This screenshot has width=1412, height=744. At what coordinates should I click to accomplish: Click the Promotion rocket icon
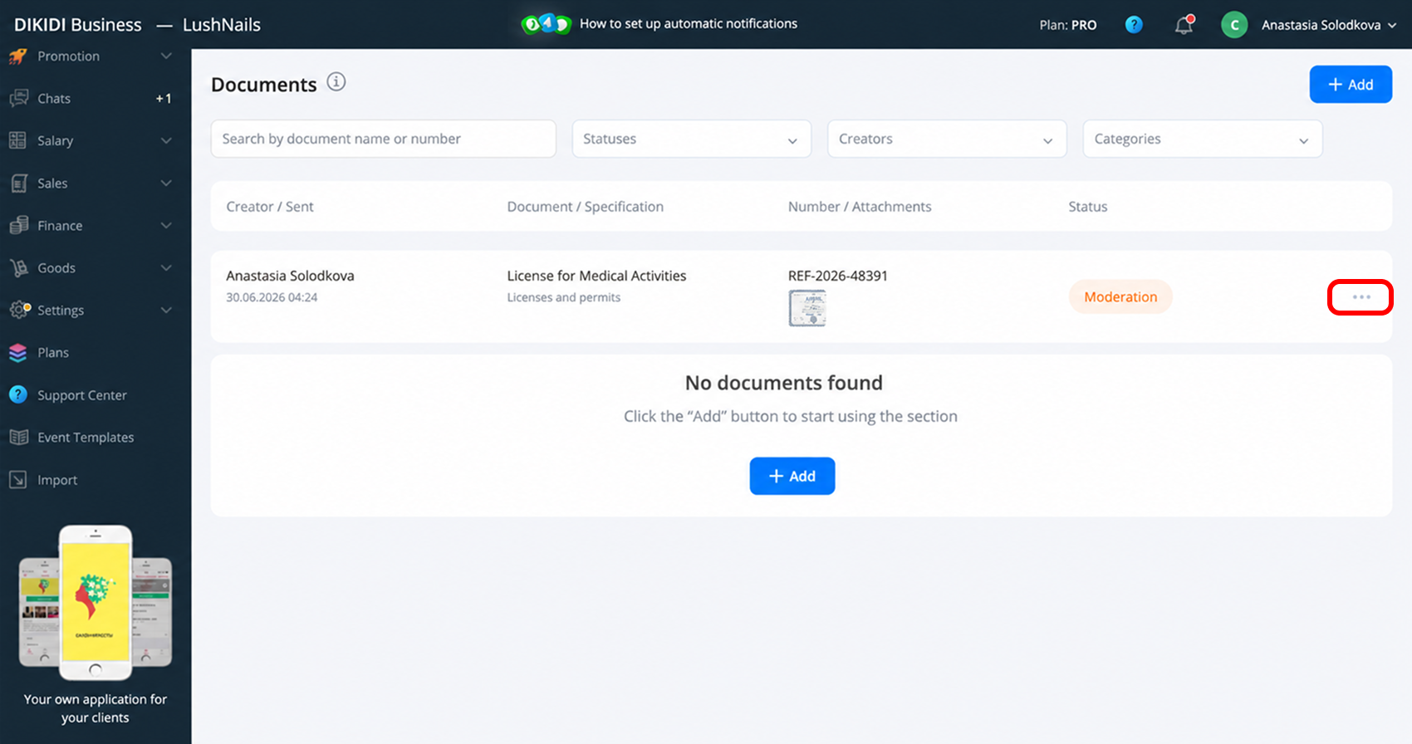[17, 56]
